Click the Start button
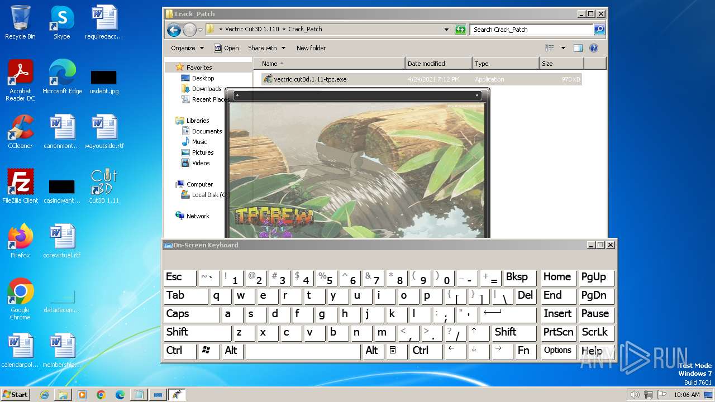The height and width of the screenshot is (402, 715). tap(16, 395)
